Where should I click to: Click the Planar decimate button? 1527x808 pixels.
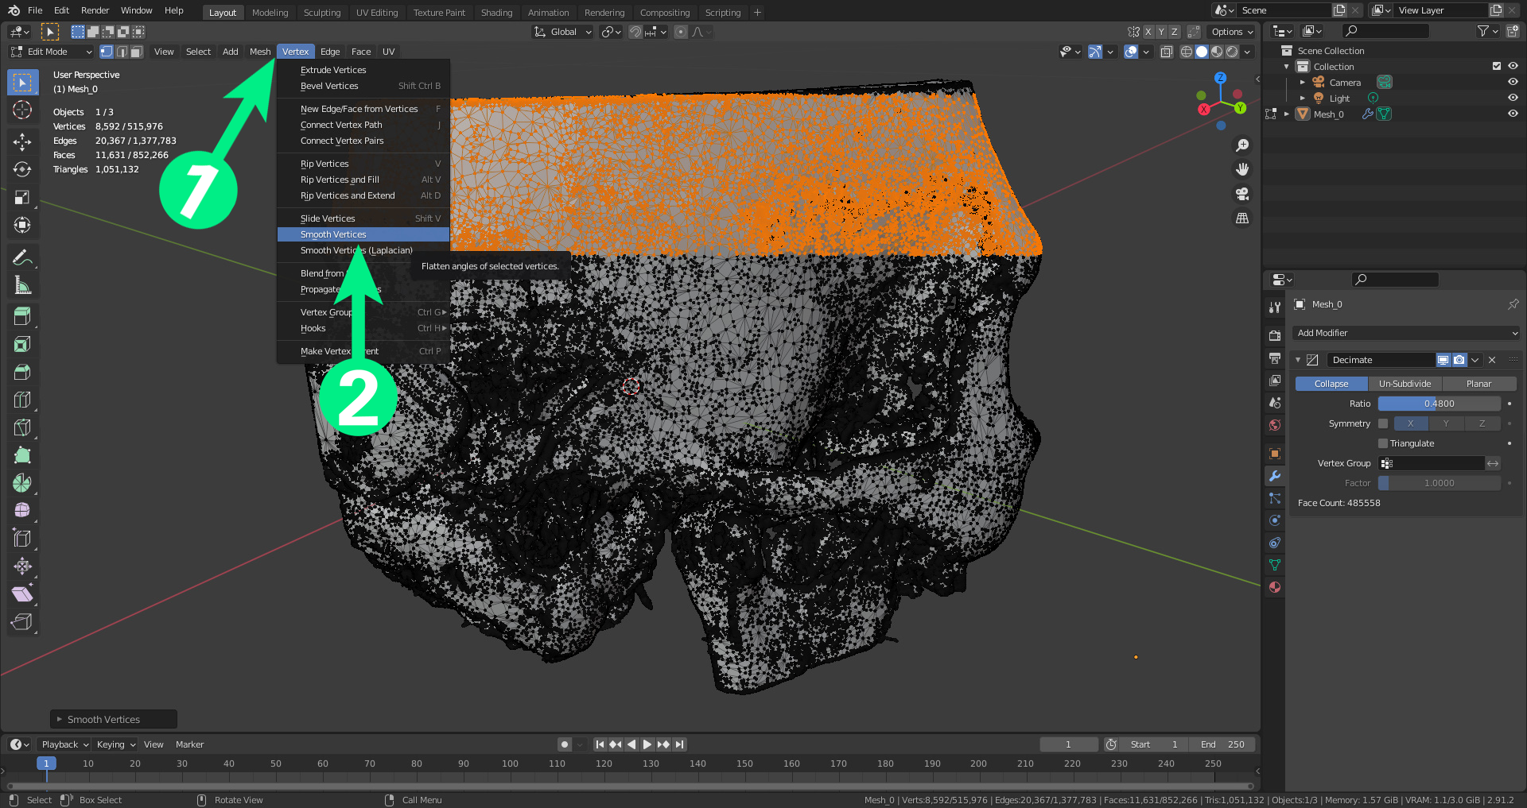[1478, 384]
